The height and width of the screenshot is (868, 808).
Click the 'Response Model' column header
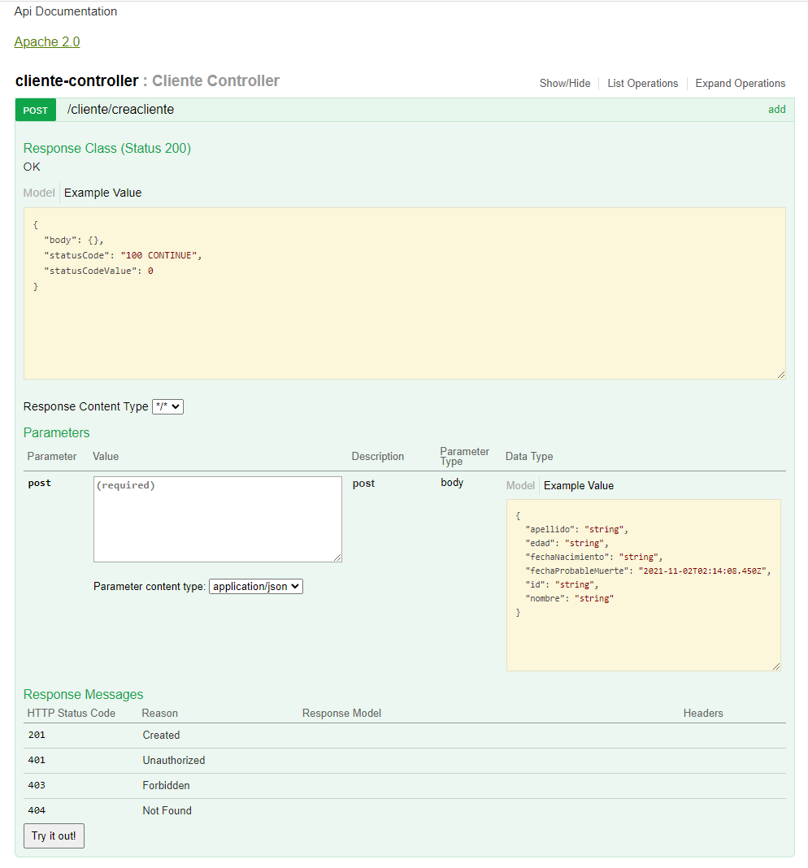click(x=341, y=713)
